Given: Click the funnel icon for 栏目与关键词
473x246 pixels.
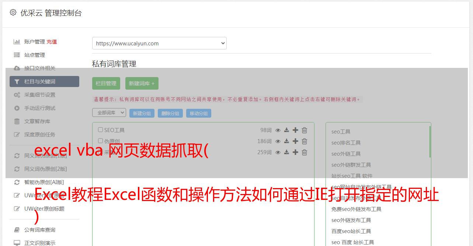Looking at the screenshot, I should coord(17,82).
